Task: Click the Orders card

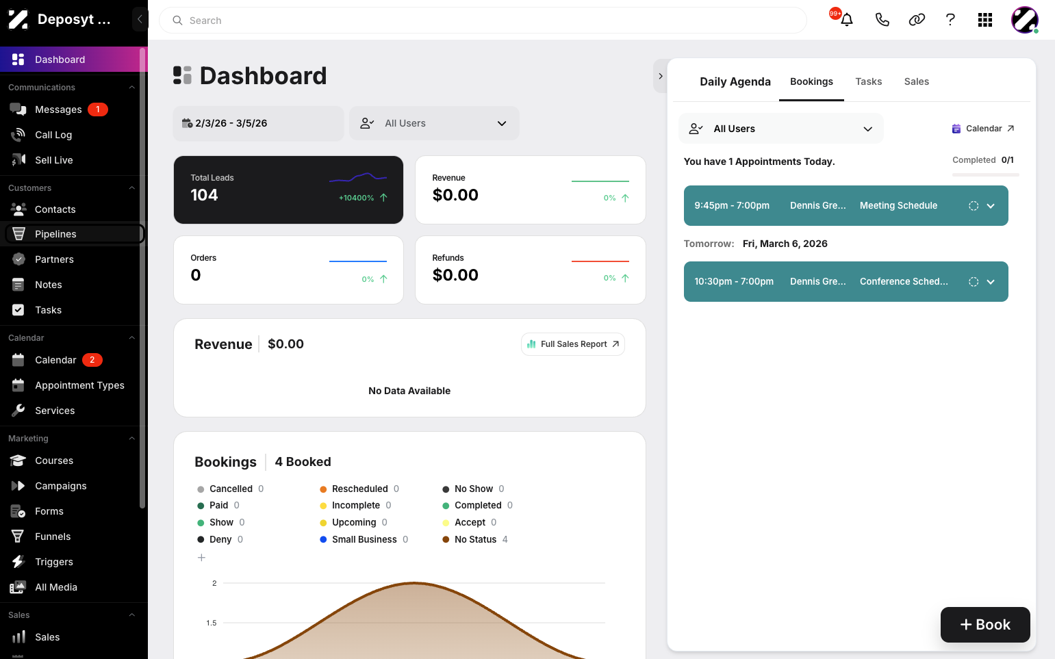Action: tap(288, 270)
